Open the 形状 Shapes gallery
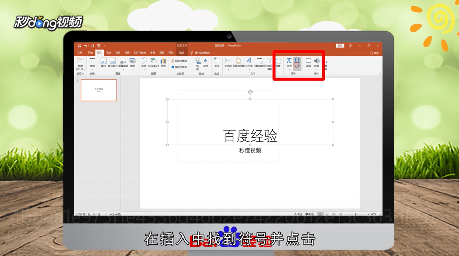This screenshot has height=256, width=459. click(x=144, y=63)
